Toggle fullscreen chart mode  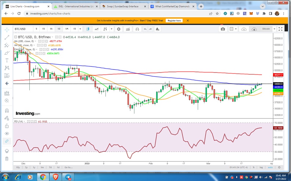point(281,29)
